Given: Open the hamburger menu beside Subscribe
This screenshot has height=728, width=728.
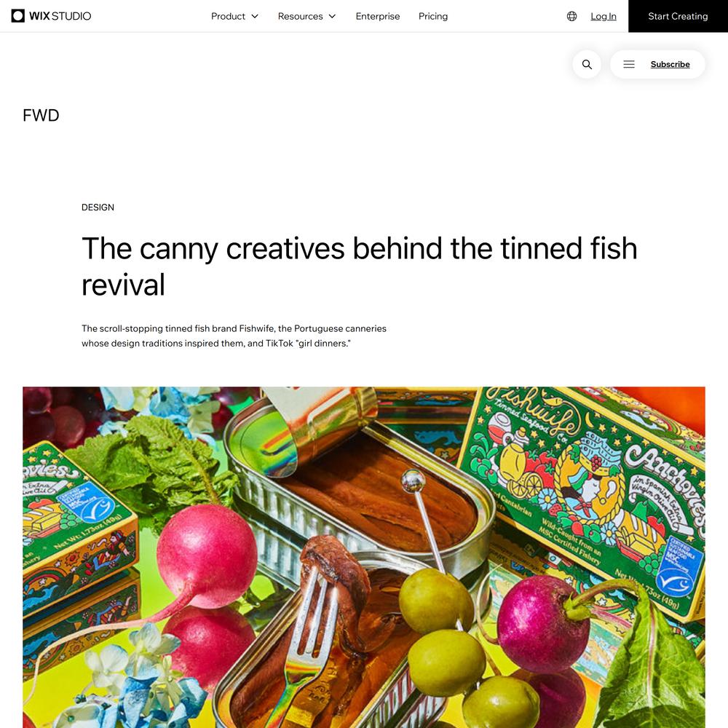Looking at the screenshot, I should click(x=629, y=64).
